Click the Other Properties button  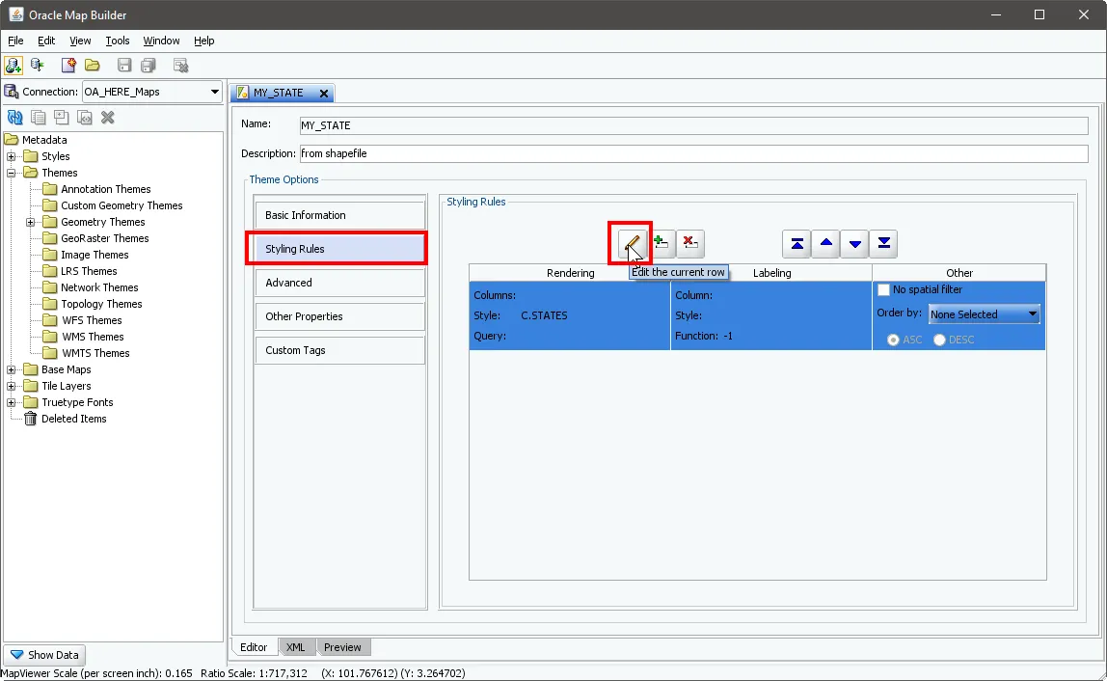[339, 316]
